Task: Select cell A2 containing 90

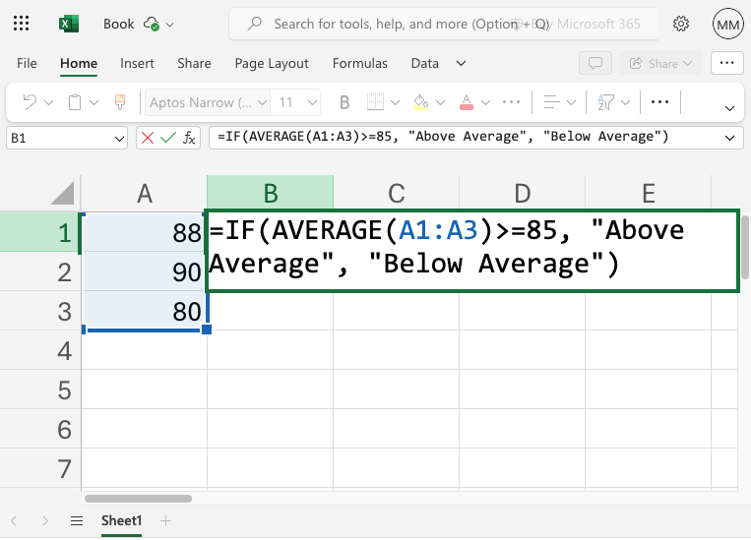Action: point(145,272)
